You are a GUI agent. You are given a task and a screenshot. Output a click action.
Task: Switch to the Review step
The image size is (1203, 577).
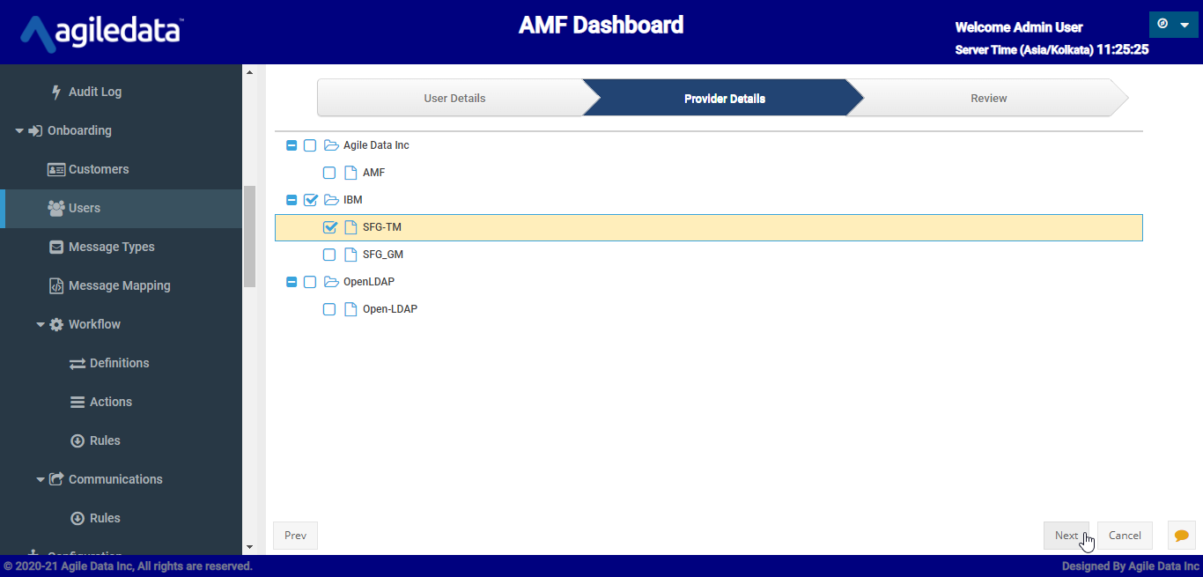coord(988,99)
